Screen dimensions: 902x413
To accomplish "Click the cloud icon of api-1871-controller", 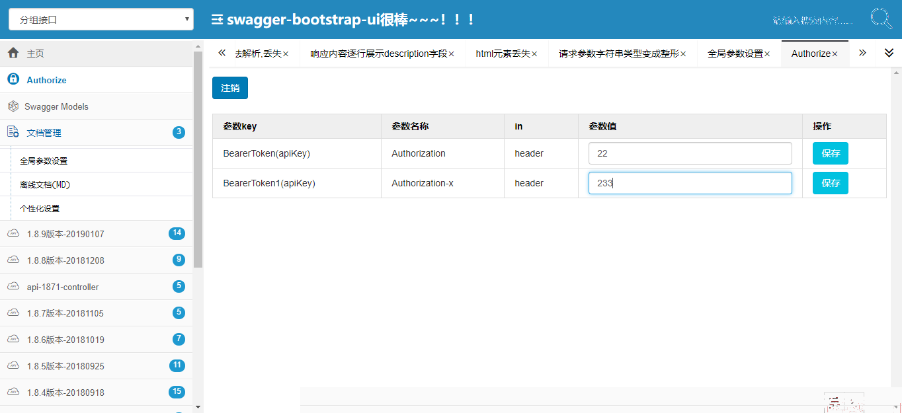I will point(13,286).
